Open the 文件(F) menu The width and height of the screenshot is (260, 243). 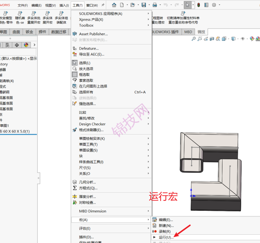pyautogui.click(x=23, y=5)
